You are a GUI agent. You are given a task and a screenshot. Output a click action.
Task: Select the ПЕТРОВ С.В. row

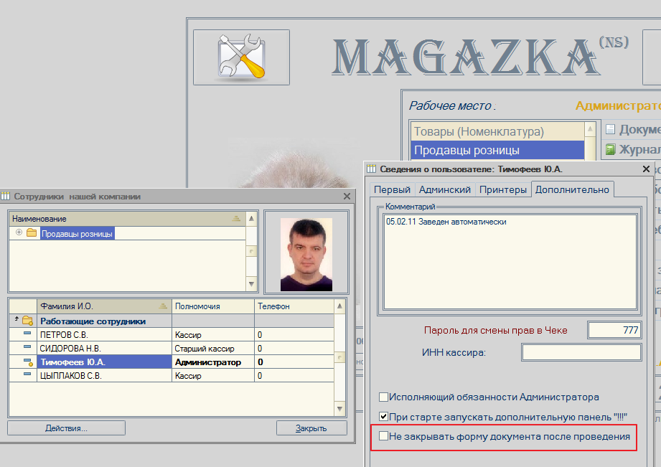[x=171, y=335]
